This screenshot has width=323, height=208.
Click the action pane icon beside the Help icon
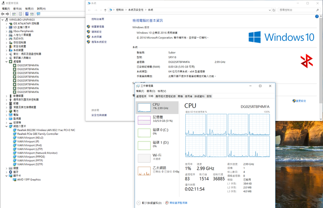click(x=32, y=14)
